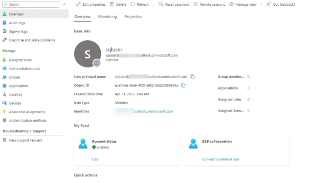
Task: Type in the sidebar Search field
Action: 32,4
